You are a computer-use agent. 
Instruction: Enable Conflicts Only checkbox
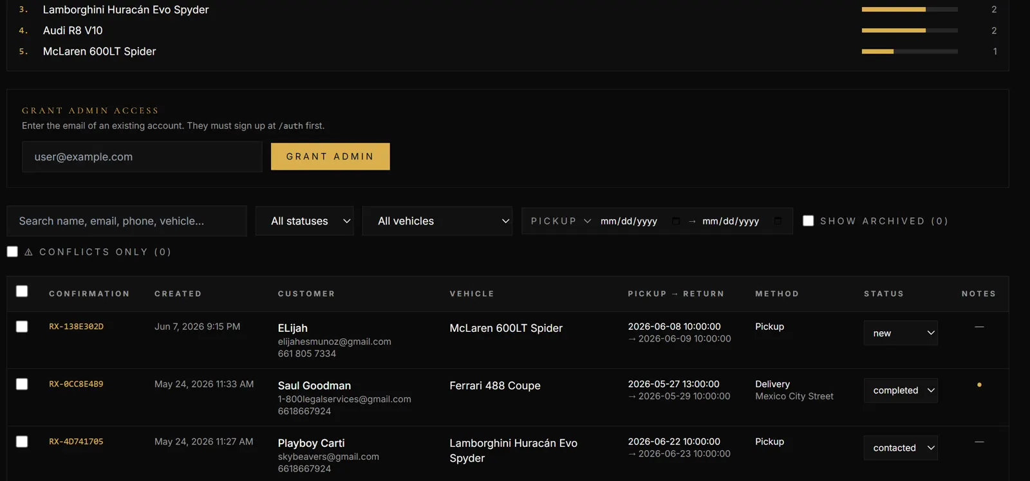[x=12, y=251]
